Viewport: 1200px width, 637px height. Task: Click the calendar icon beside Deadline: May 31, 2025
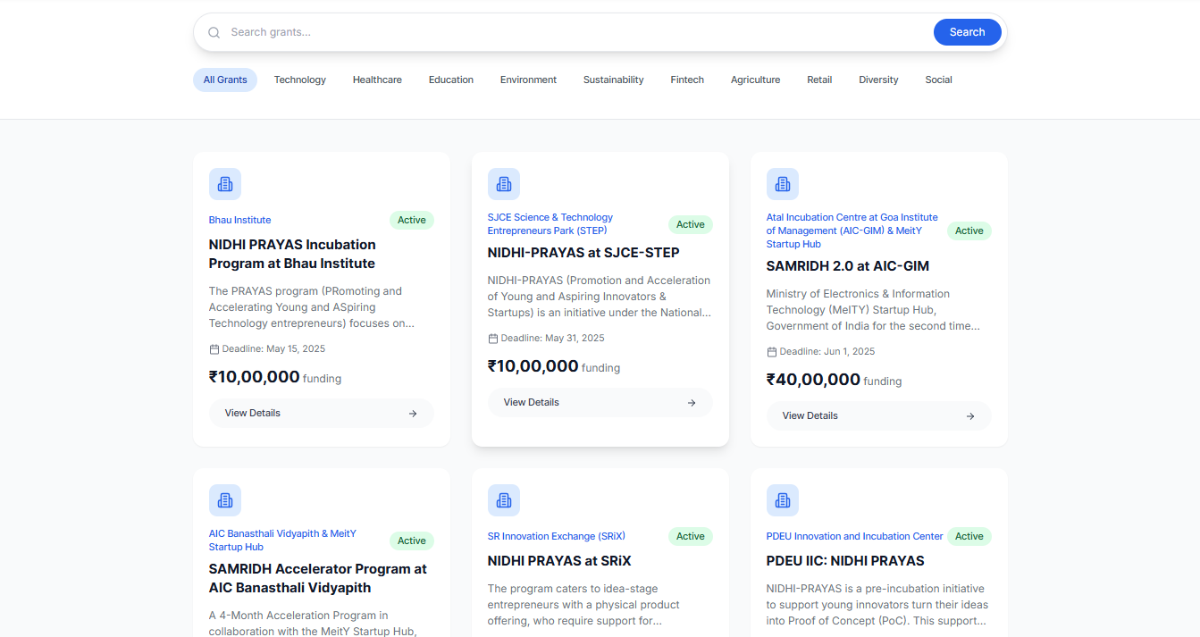[493, 339]
